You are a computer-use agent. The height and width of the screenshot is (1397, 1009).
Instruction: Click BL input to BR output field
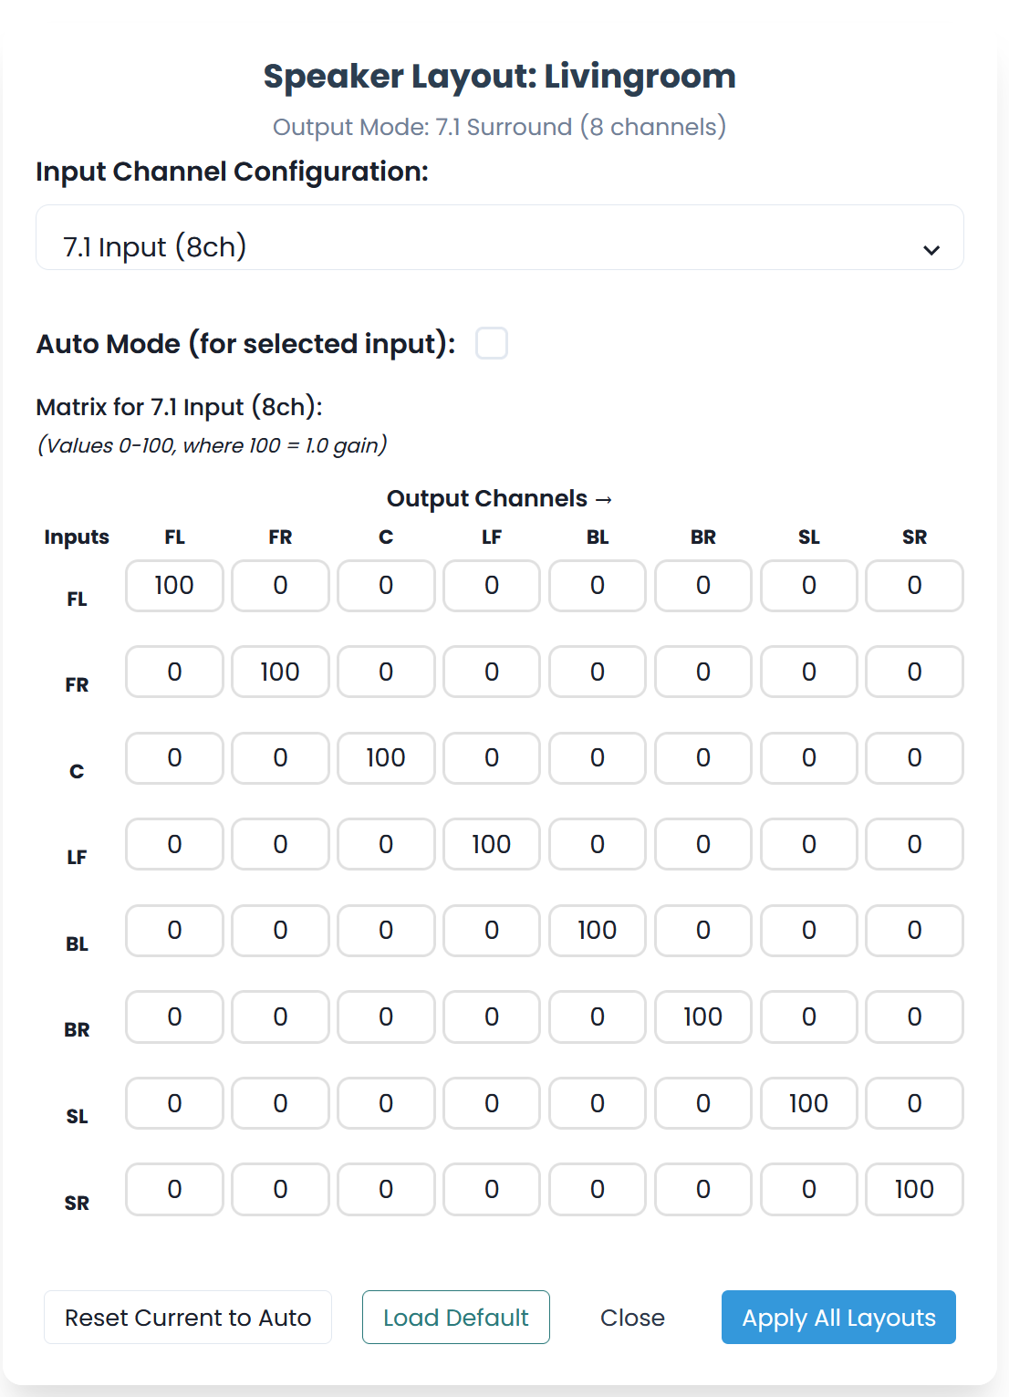[703, 931]
